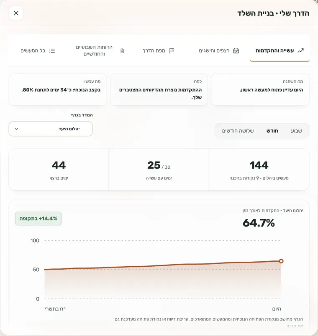Show the כל המעשים tab

pyautogui.click(x=38, y=51)
